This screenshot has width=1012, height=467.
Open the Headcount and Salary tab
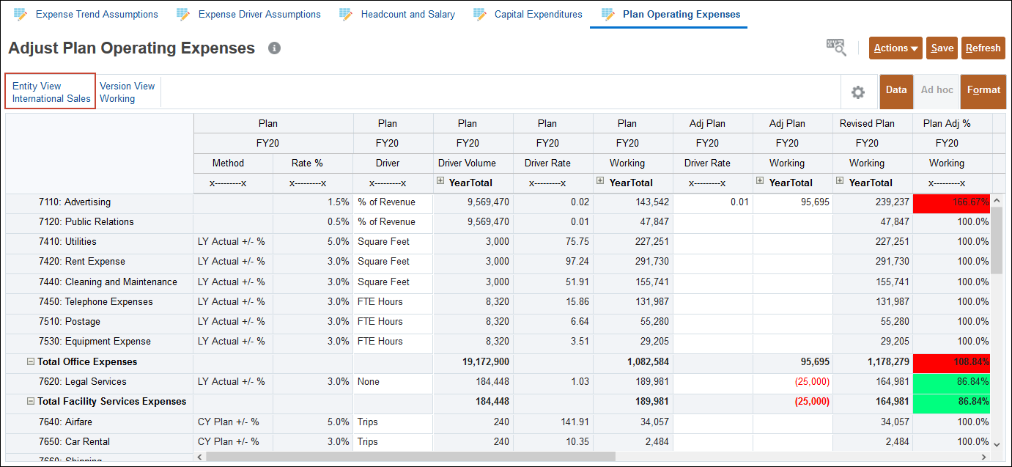click(x=407, y=14)
